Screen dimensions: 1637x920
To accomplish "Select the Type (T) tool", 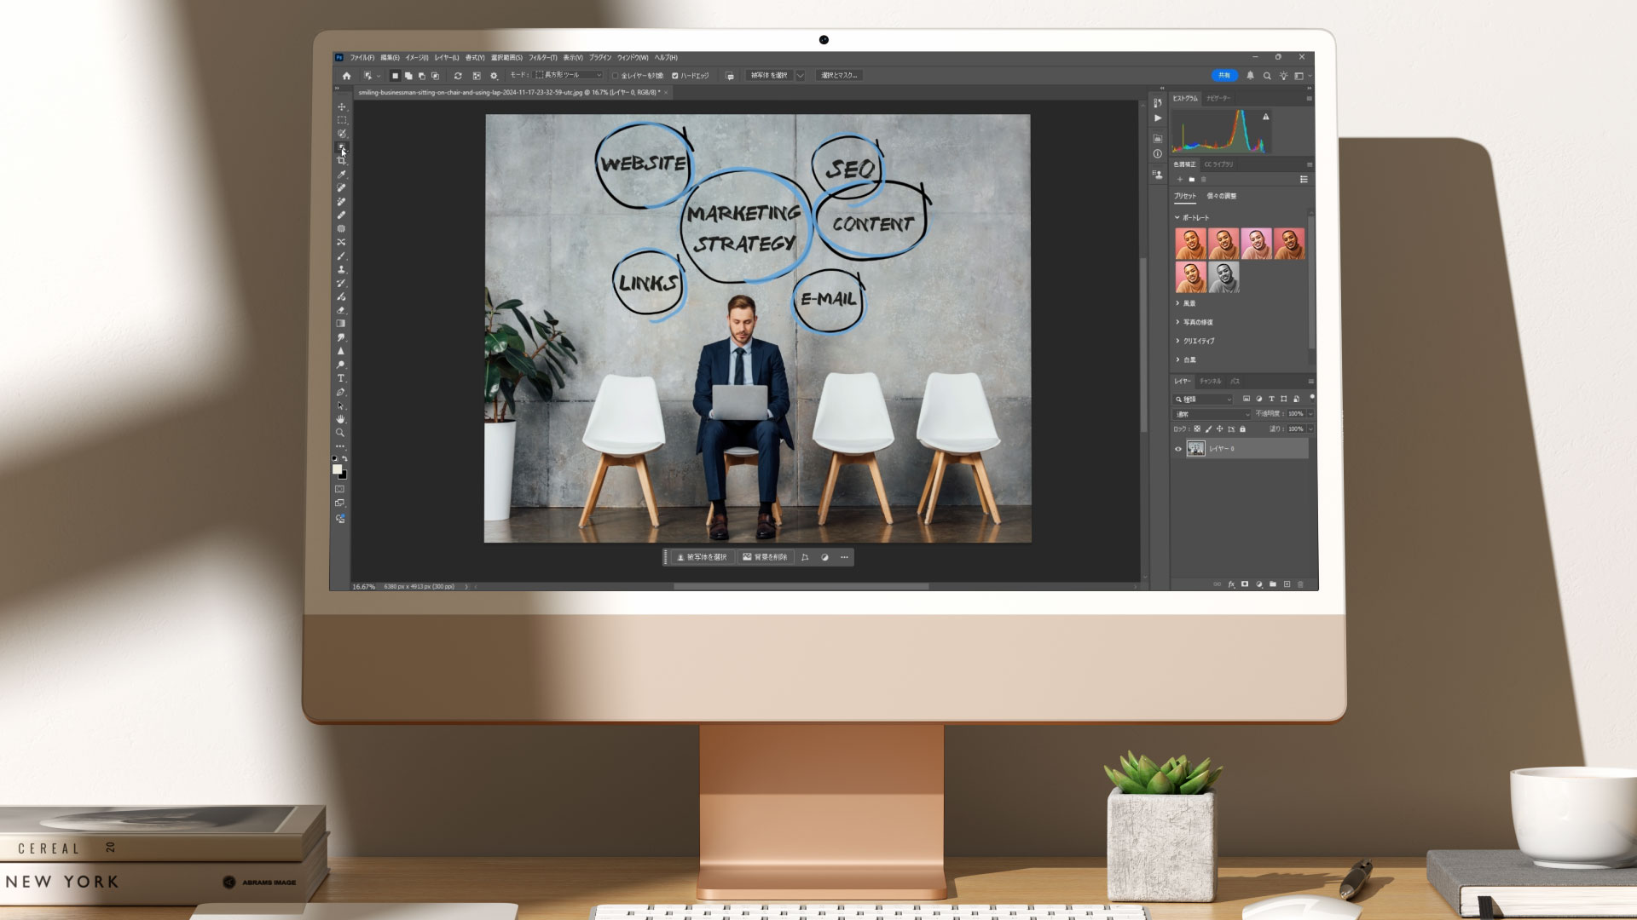I will tap(341, 378).
